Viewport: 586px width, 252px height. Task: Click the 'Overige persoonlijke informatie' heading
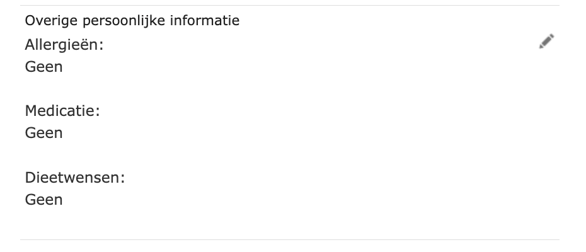(132, 21)
